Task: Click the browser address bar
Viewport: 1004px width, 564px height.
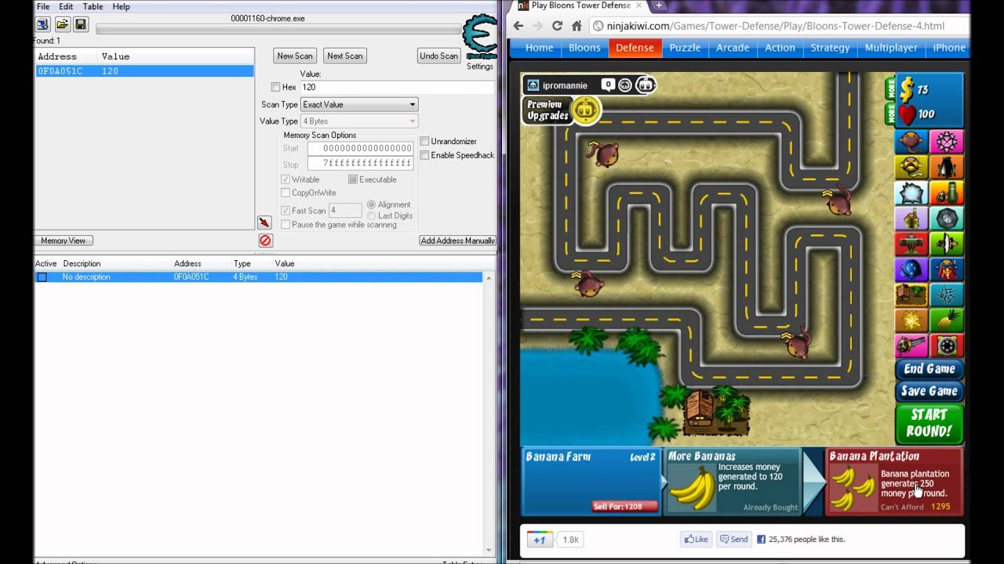Action: 780,26
